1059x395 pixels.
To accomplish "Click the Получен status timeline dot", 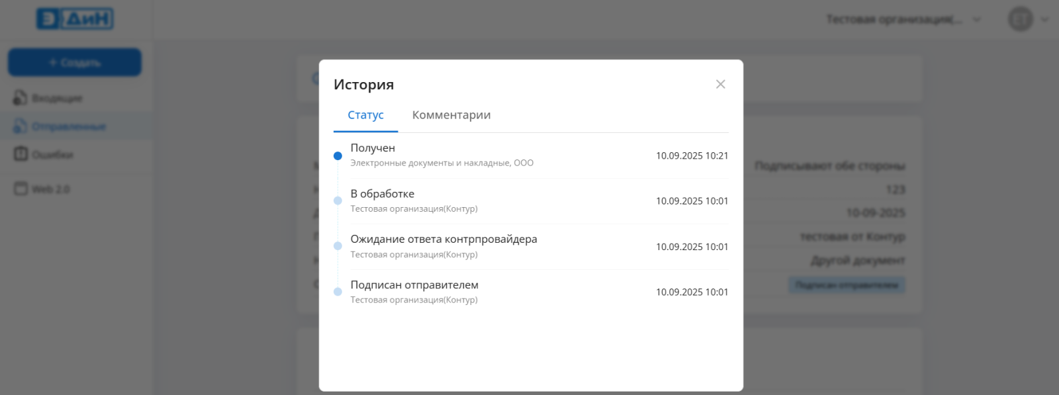I will click(x=338, y=156).
